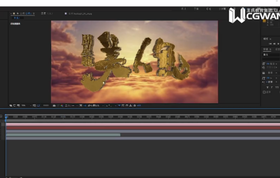The image size is (280, 178).
Task: Open the composition panel menu icon
Action: 33,14
